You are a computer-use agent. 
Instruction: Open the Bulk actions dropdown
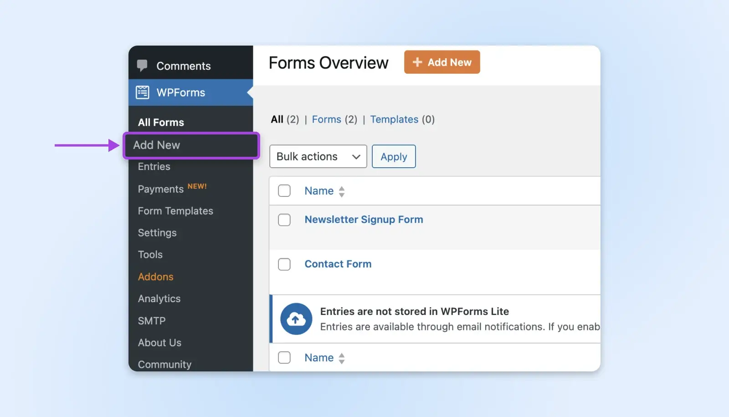pyautogui.click(x=318, y=156)
